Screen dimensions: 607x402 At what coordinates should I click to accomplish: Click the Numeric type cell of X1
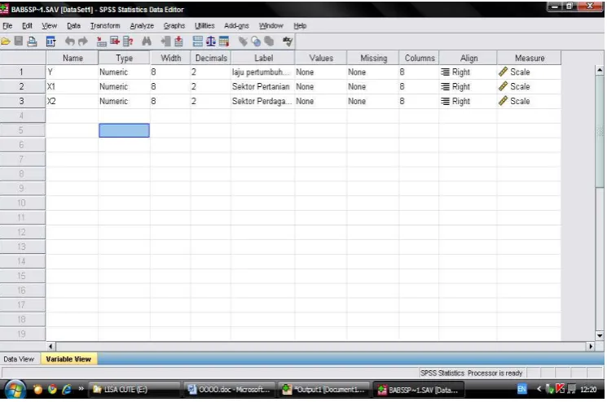pos(124,86)
